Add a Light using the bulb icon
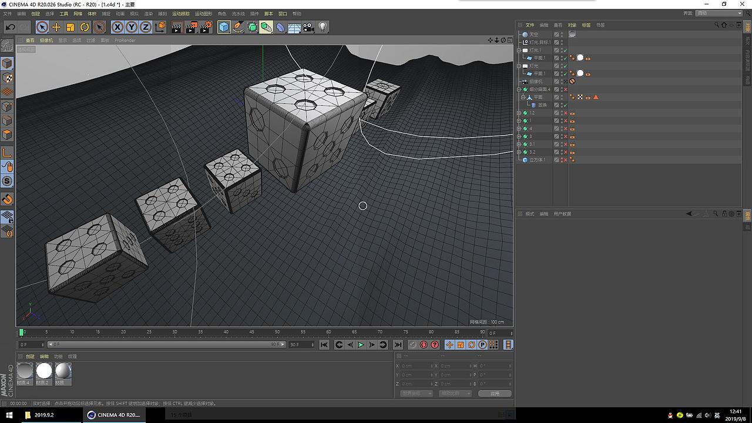Viewport: 752px width, 423px height. click(x=323, y=27)
